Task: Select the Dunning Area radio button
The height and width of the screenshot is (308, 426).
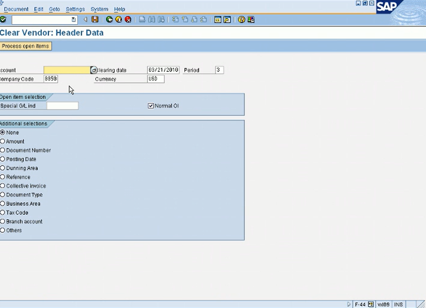Action: [2, 168]
